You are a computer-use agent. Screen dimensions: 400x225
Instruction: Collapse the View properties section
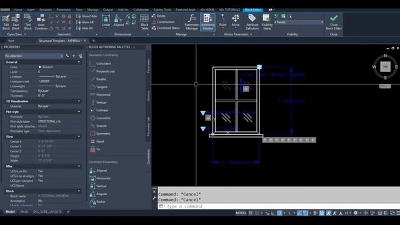tap(79, 137)
